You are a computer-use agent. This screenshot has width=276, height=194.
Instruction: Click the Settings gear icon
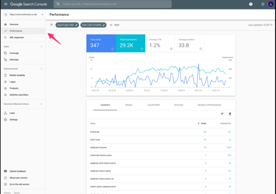click(6, 120)
